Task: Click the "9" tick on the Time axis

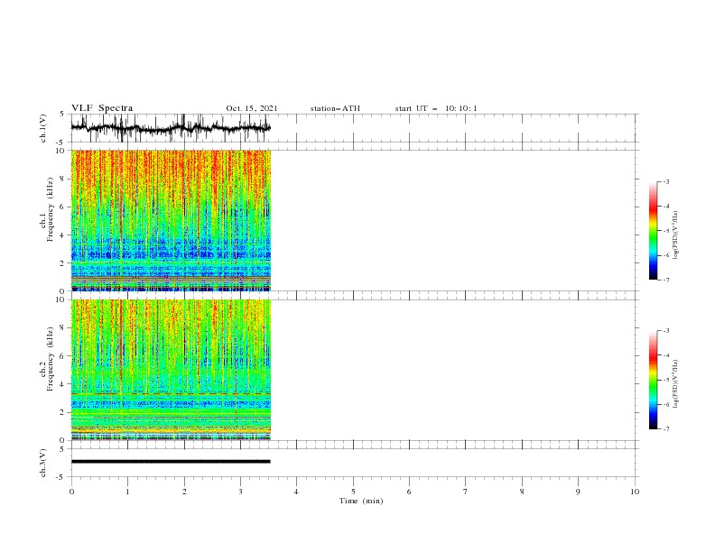Action: click(x=578, y=492)
